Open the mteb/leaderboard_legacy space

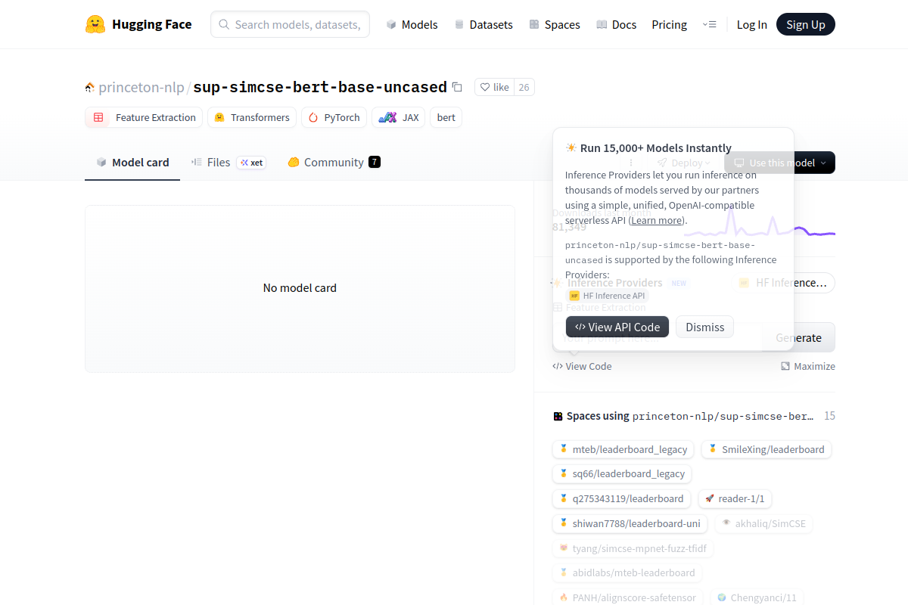point(623,449)
